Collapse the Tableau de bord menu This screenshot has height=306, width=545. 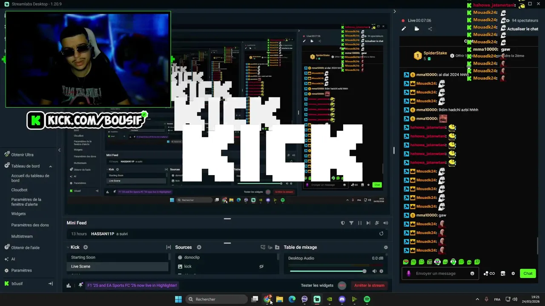pyautogui.click(x=50, y=166)
